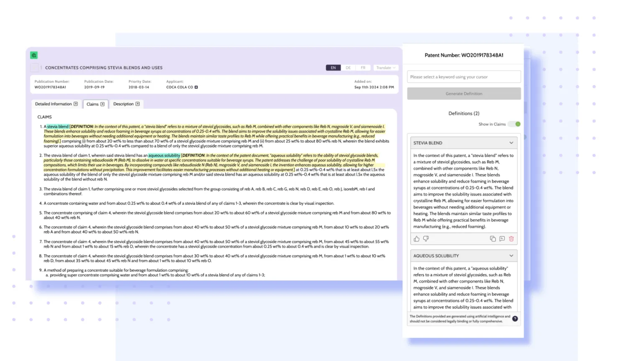This screenshot has width=642, height=361.
Task: Add comment to Stevia Blend definition
Action: 502,239
